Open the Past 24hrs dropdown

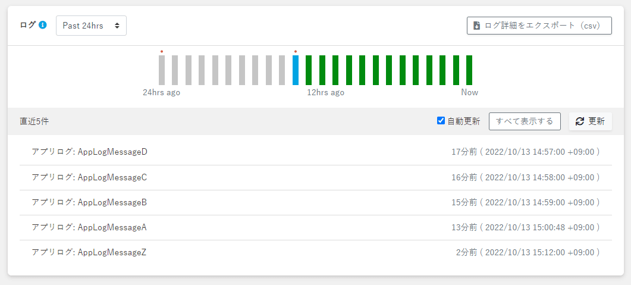pyautogui.click(x=91, y=26)
